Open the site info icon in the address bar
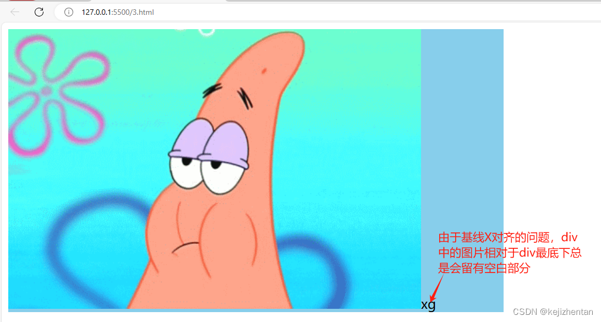The height and width of the screenshot is (322, 601). tap(69, 12)
